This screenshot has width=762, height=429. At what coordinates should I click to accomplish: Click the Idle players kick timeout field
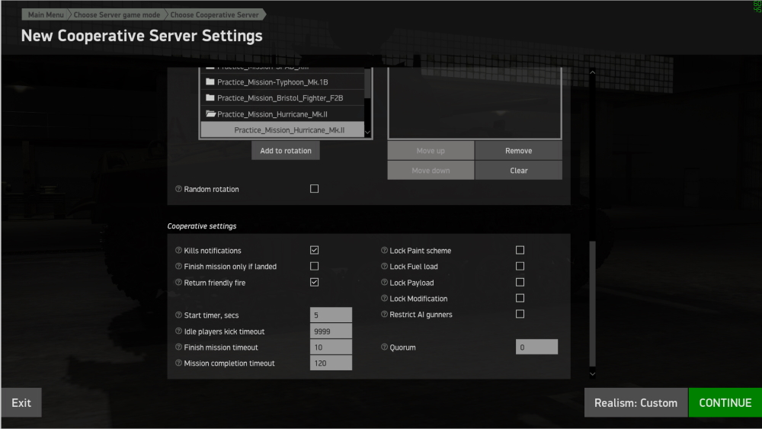331,331
